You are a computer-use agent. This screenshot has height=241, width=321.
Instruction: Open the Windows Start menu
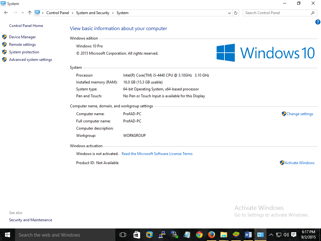[8, 235]
